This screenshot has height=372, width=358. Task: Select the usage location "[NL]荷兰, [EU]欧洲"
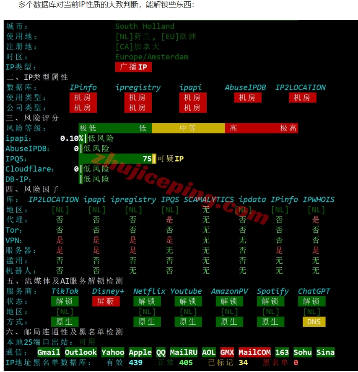point(156,36)
